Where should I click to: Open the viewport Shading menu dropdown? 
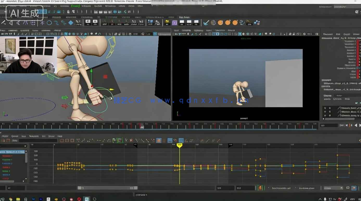click(186, 30)
